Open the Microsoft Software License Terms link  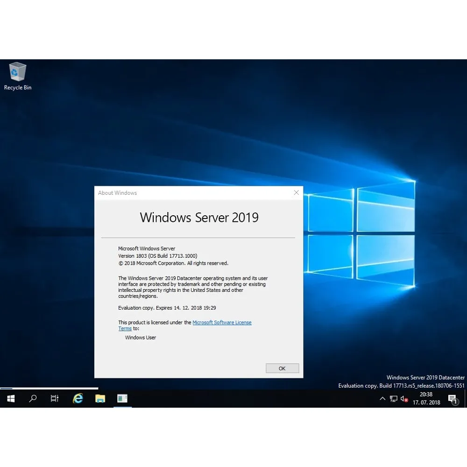pos(222,323)
